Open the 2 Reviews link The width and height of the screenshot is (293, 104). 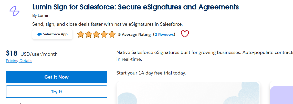click(x=164, y=35)
